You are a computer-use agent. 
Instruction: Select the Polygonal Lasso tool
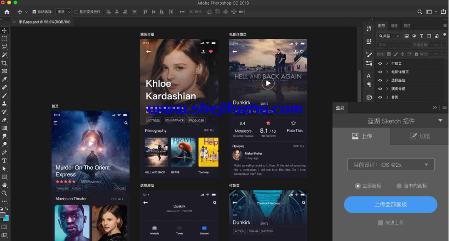[4, 47]
